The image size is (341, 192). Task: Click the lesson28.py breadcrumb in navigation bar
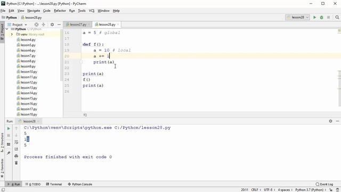pos(31,18)
